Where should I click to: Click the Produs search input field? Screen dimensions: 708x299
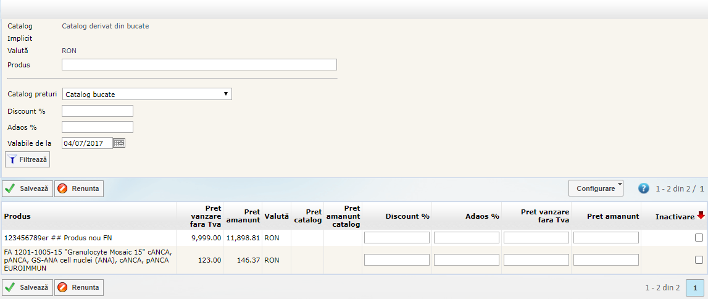pos(199,65)
